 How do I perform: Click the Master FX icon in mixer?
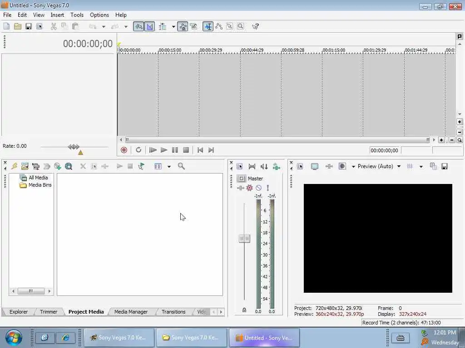point(241,188)
